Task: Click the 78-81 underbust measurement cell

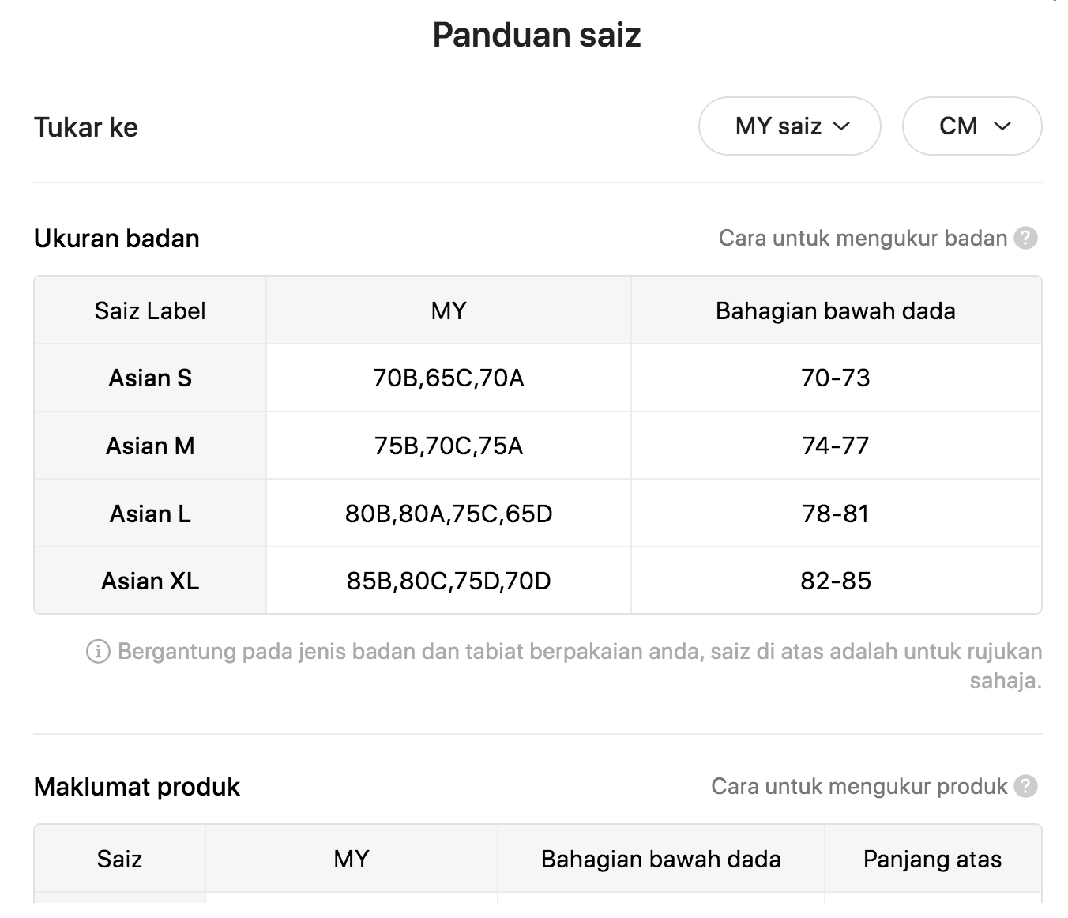Action: tap(836, 514)
